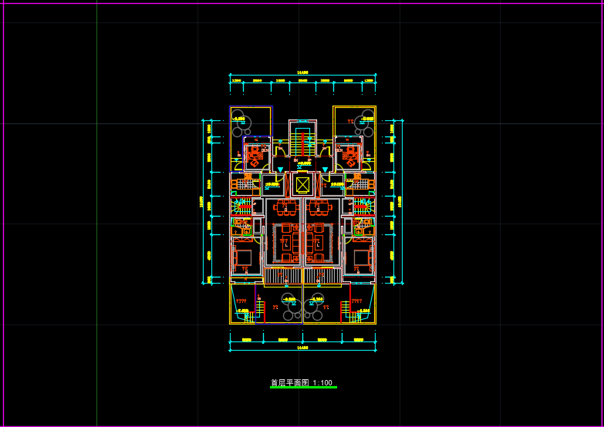
Task: Pick the tree cluster in the upper-right garden
Action: click(364, 124)
